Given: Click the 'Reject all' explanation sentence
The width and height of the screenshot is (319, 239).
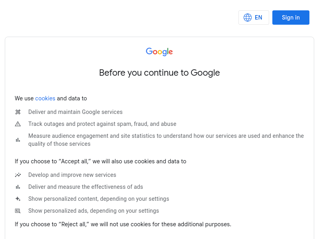Looking at the screenshot, I should (x=123, y=224).
